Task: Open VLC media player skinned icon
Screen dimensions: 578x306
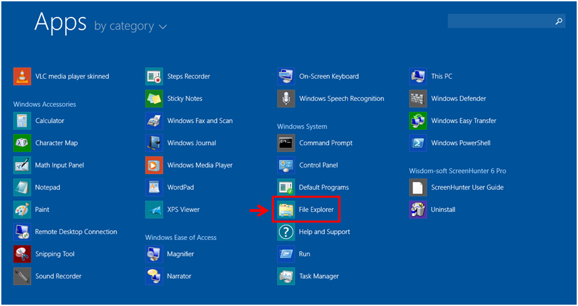Action: 22,77
